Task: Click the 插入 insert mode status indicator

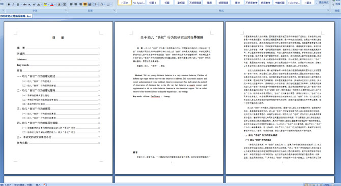Action: pyautogui.click(x=38, y=184)
